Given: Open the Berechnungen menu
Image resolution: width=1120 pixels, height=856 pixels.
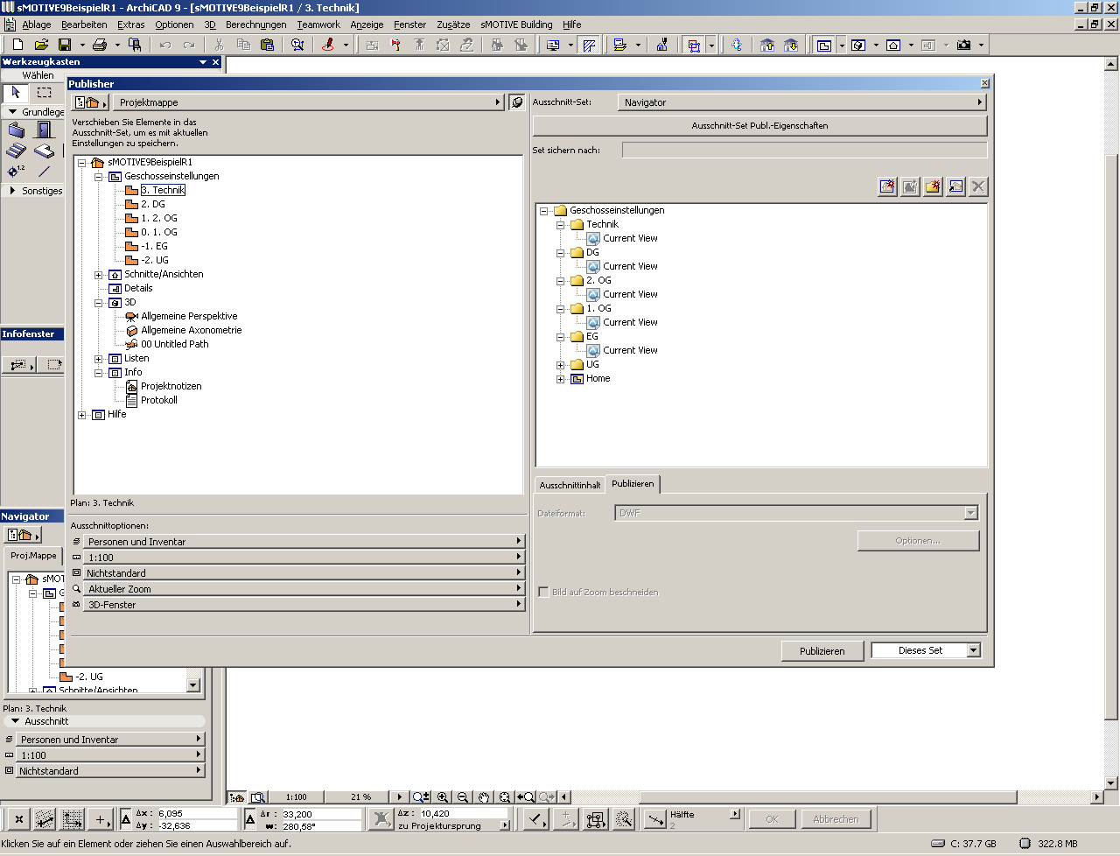Looking at the screenshot, I should pyautogui.click(x=255, y=25).
